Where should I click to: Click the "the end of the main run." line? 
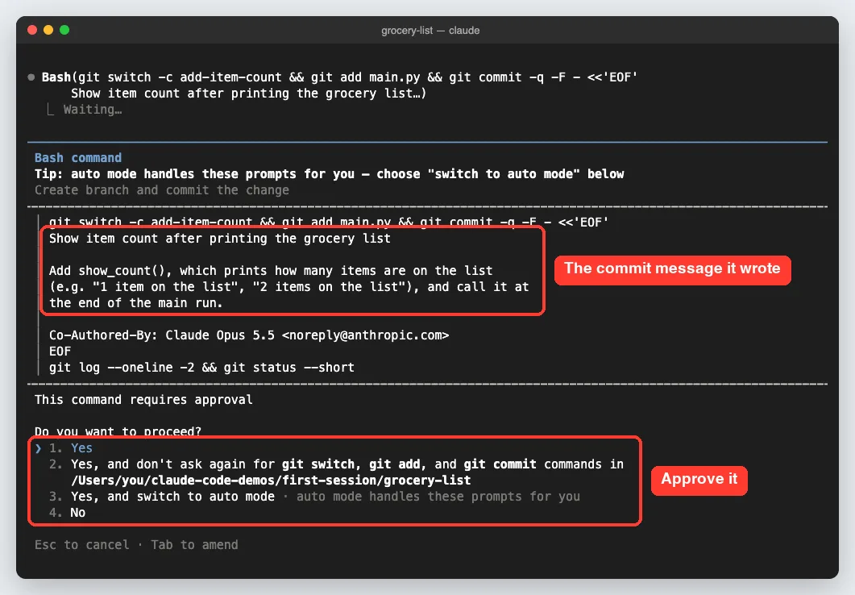click(135, 302)
